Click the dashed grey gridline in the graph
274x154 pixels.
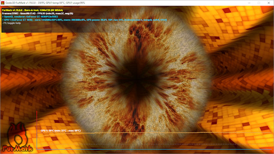154,144
